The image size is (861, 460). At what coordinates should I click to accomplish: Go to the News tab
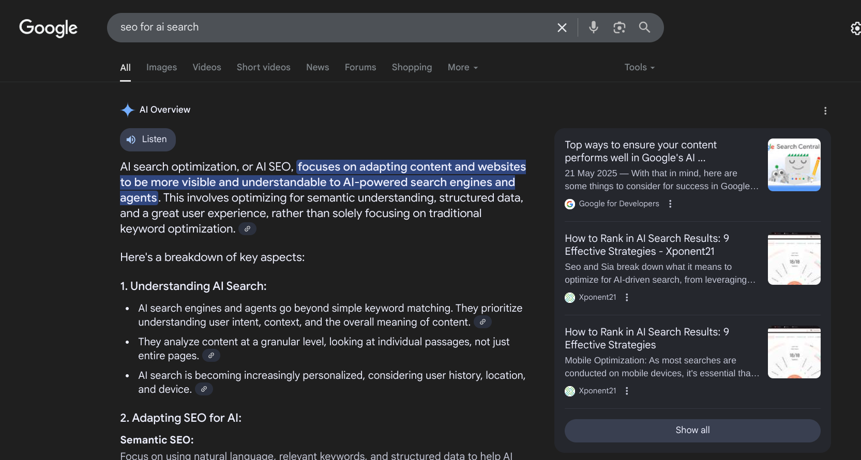[x=318, y=68]
